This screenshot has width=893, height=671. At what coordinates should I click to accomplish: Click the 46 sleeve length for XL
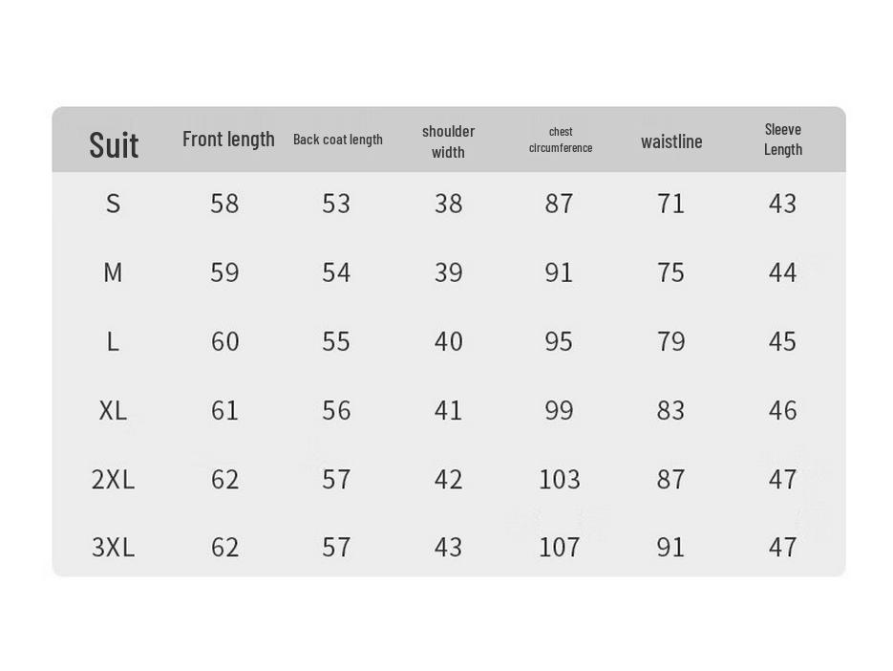point(782,410)
